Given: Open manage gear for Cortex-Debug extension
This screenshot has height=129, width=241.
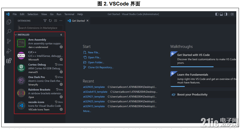Looking at the screenshot, I should (61, 72).
